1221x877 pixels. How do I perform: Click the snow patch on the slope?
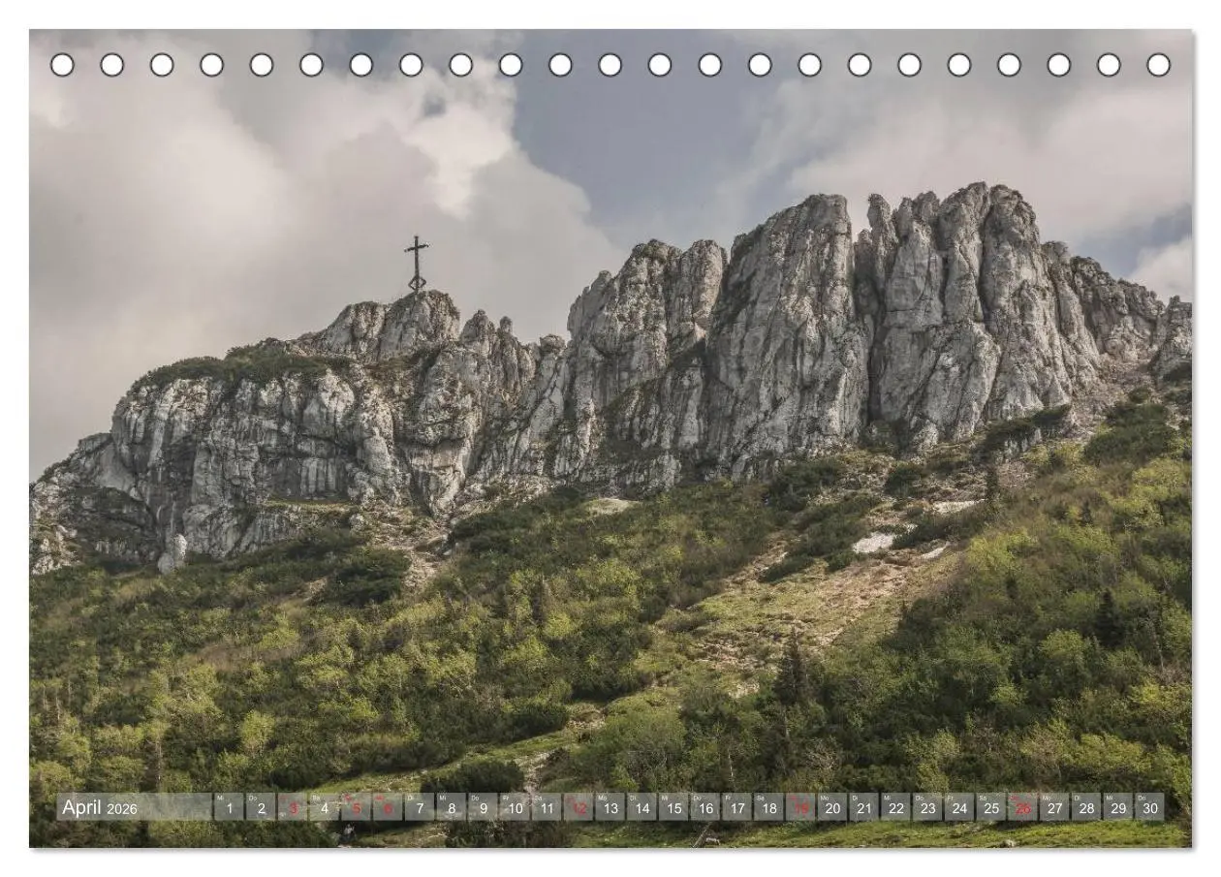(x=875, y=543)
